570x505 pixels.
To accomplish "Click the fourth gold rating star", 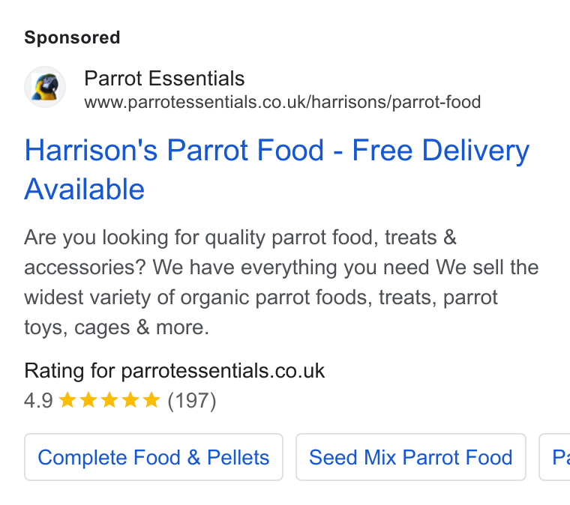I will [130, 400].
